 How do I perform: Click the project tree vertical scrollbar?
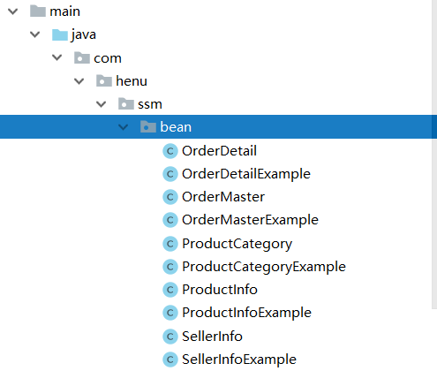pos(434,155)
